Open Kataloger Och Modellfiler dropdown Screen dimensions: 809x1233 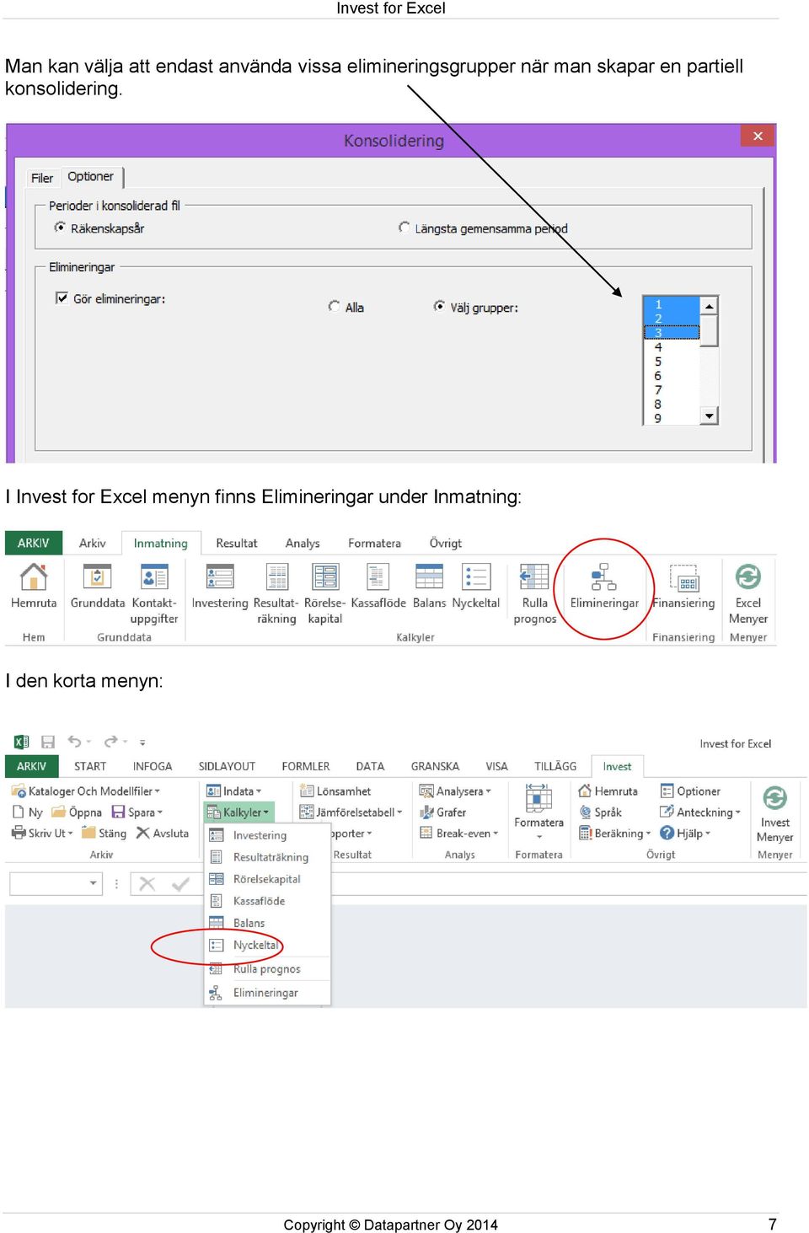(86, 791)
